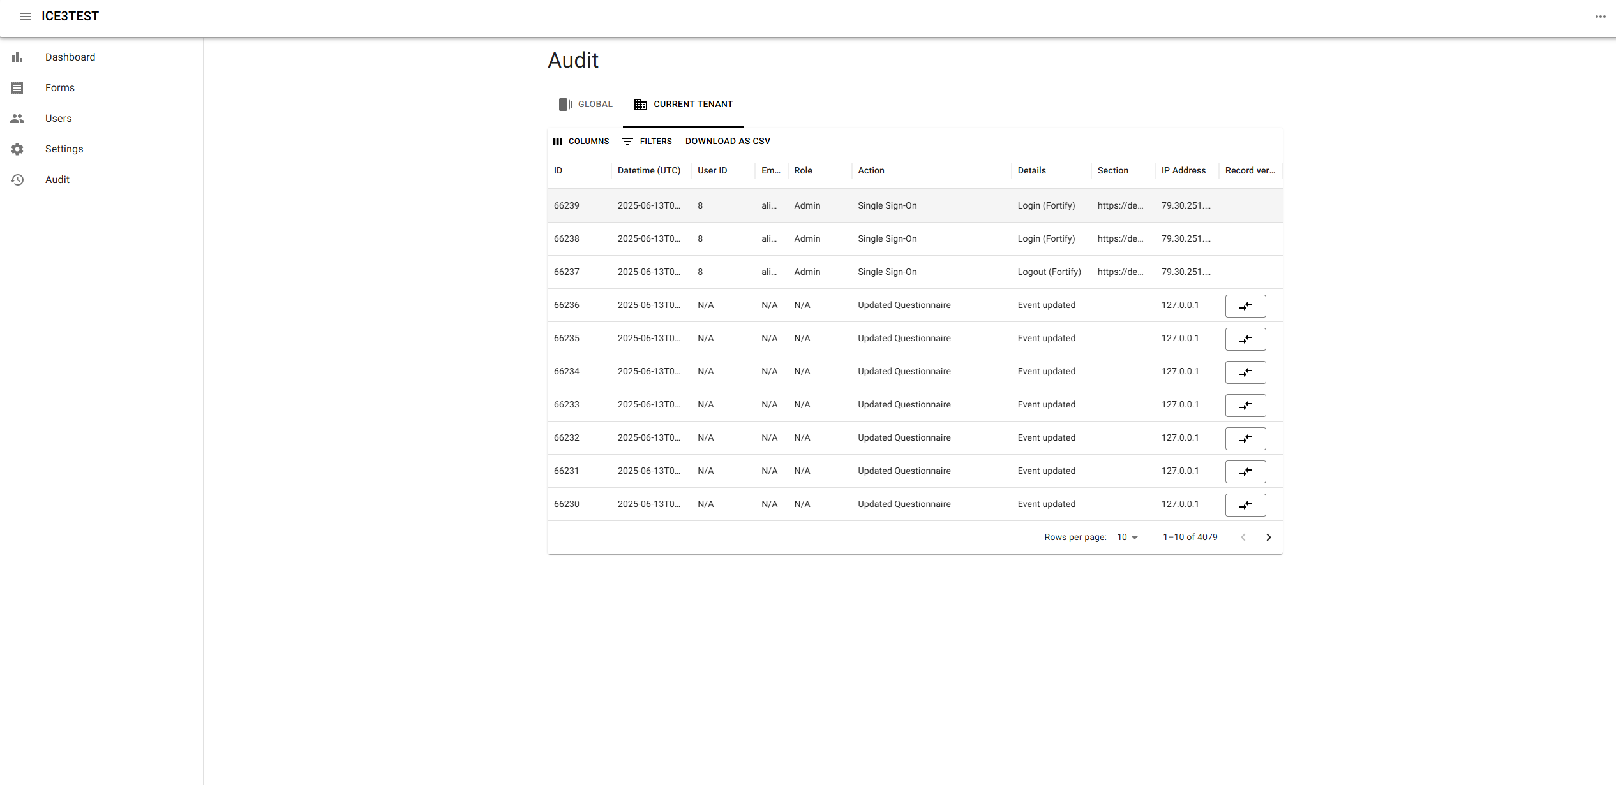Click the Audit history clock icon
Viewport: 1616px width, 785px height.
pos(17,180)
